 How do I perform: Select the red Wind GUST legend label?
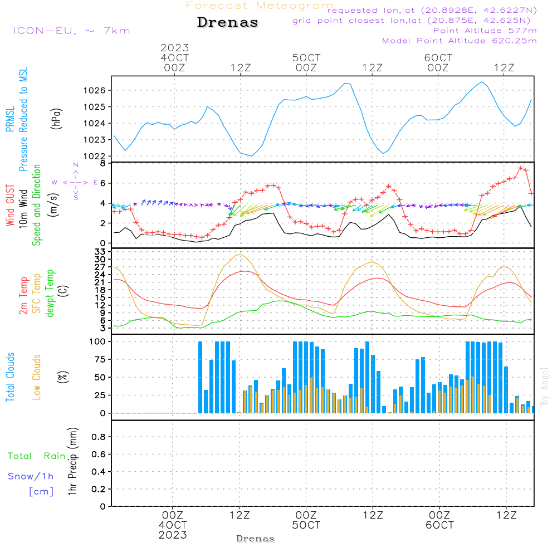click(10, 206)
